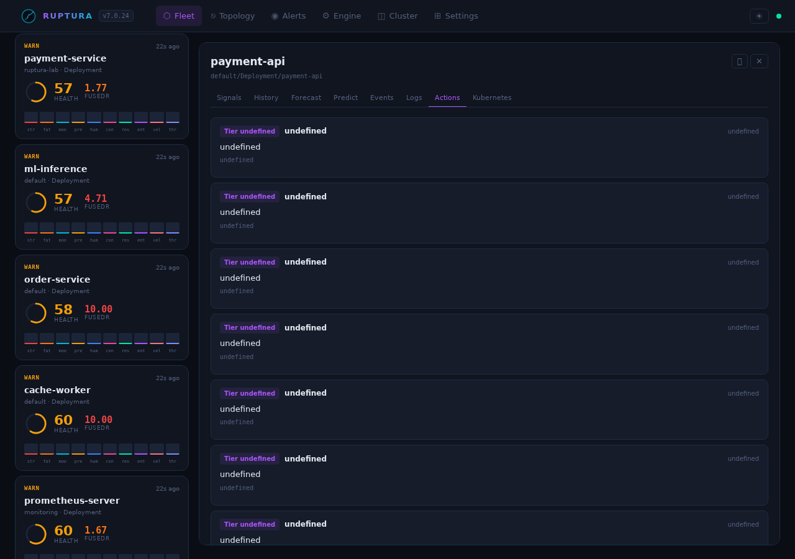Image resolution: width=795 pixels, height=559 pixels.
Task: Click the WARN badge on ml-inference card
Action: 32,157
